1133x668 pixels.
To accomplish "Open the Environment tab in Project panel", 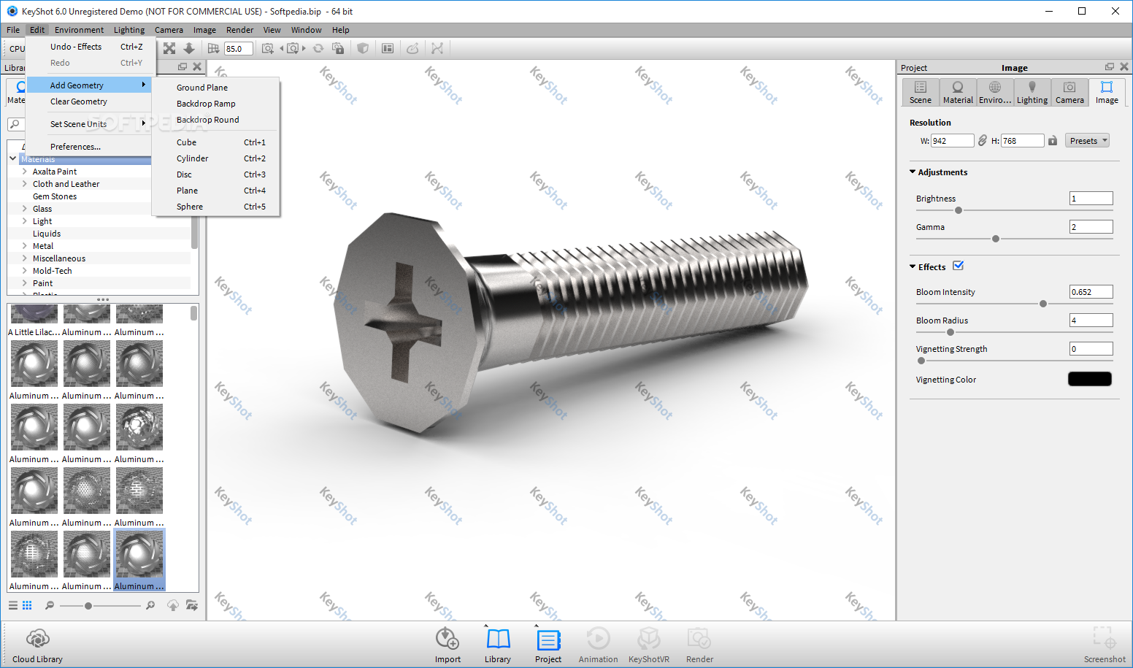I will pyautogui.click(x=995, y=93).
